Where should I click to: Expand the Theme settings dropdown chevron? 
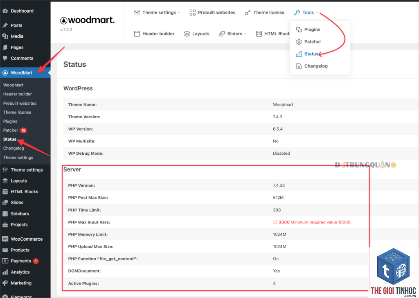coord(179,13)
